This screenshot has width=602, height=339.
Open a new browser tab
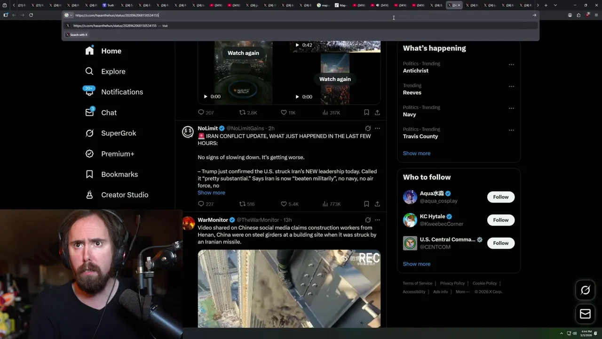click(546, 5)
